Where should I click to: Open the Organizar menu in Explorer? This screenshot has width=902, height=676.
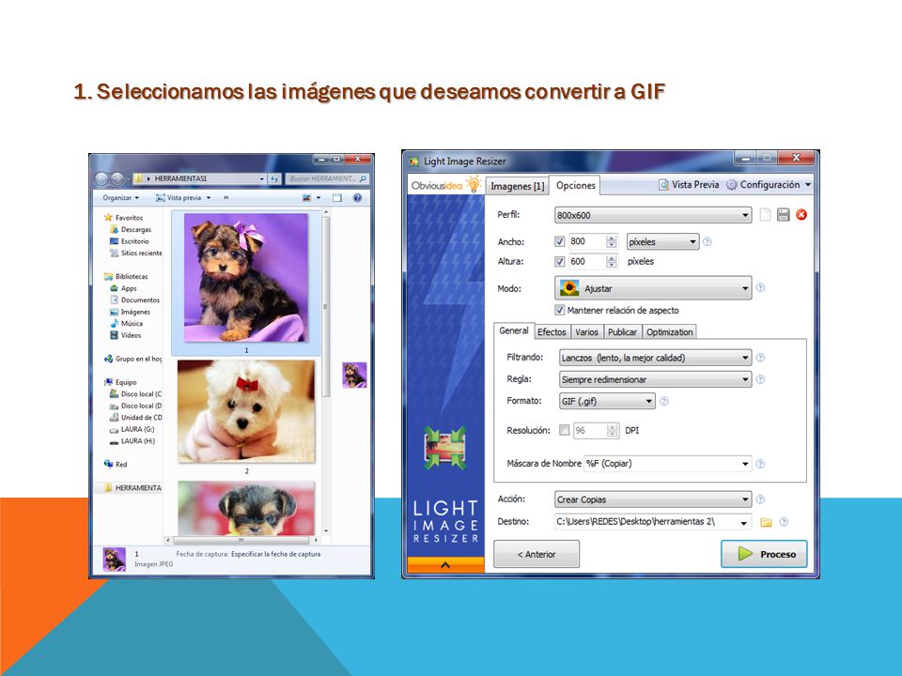click(121, 198)
